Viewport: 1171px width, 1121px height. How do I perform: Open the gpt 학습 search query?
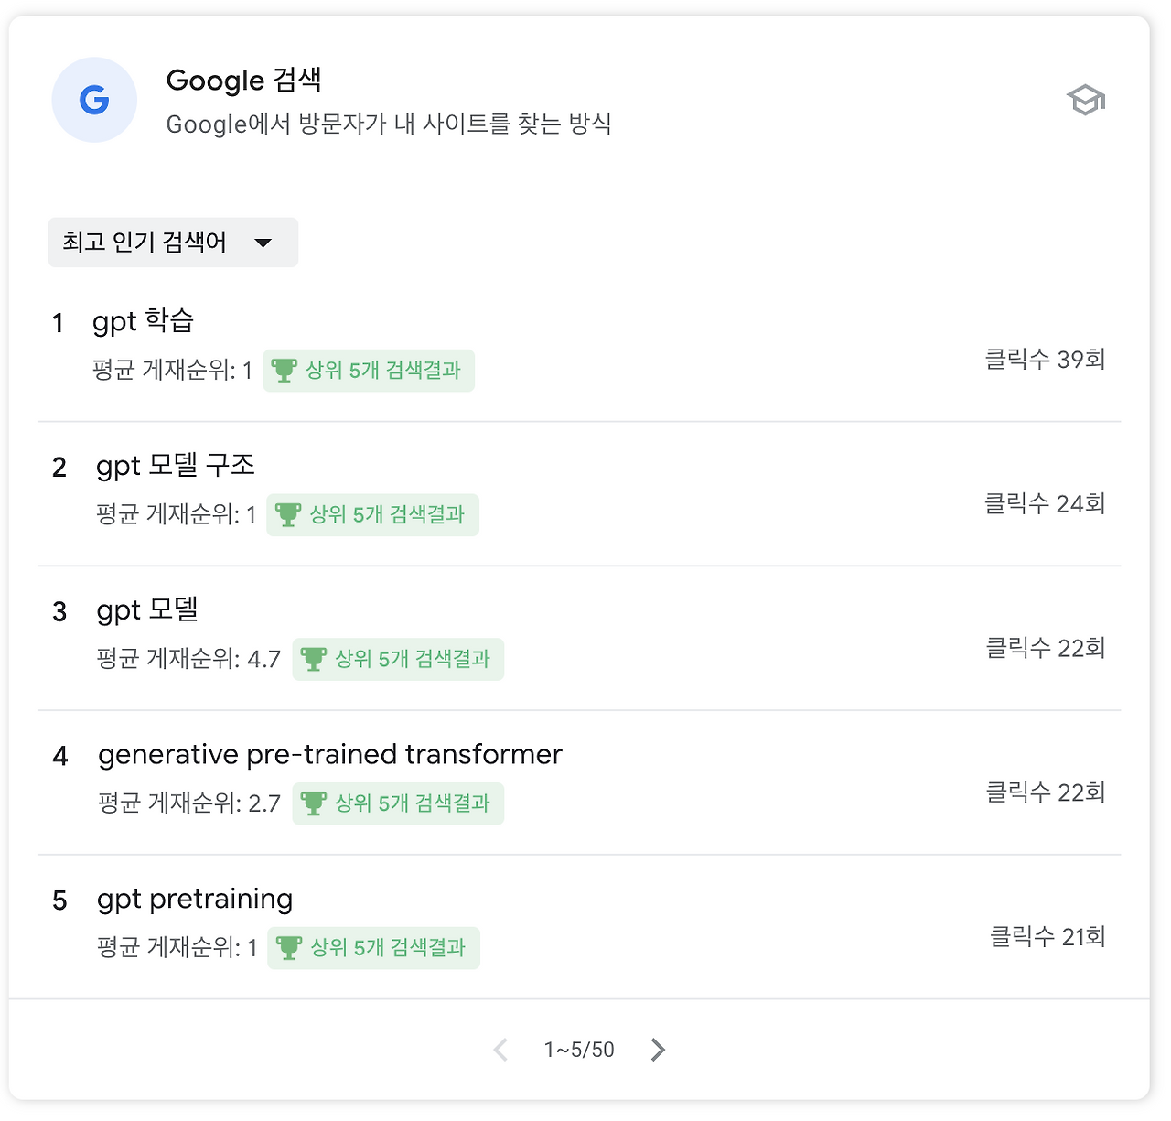click(x=143, y=321)
